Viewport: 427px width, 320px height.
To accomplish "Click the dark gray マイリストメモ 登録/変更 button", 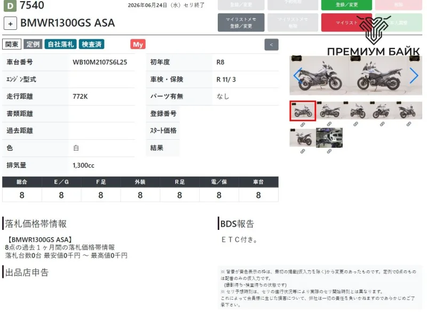I will pos(241,22).
